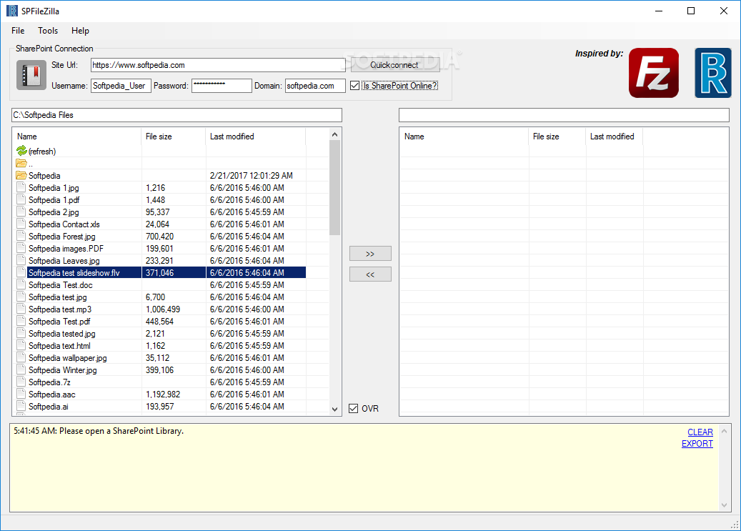
Task: Click the local list scroll-down arrow
Action: click(334, 410)
